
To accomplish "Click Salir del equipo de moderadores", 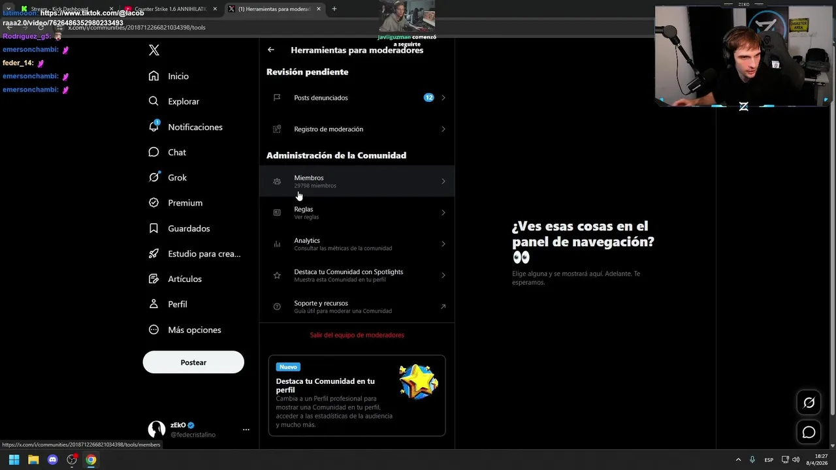I will click(357, 335).
